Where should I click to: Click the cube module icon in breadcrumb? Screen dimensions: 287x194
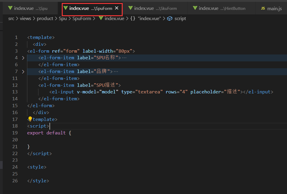(170, 19)
